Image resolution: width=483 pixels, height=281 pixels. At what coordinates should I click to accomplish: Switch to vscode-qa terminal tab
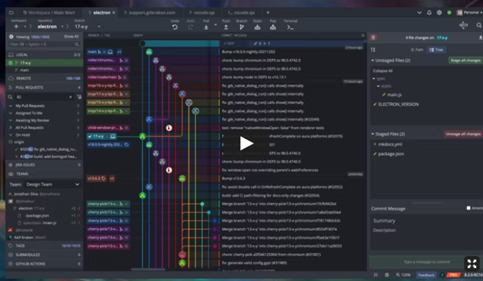tap(241, 13)
